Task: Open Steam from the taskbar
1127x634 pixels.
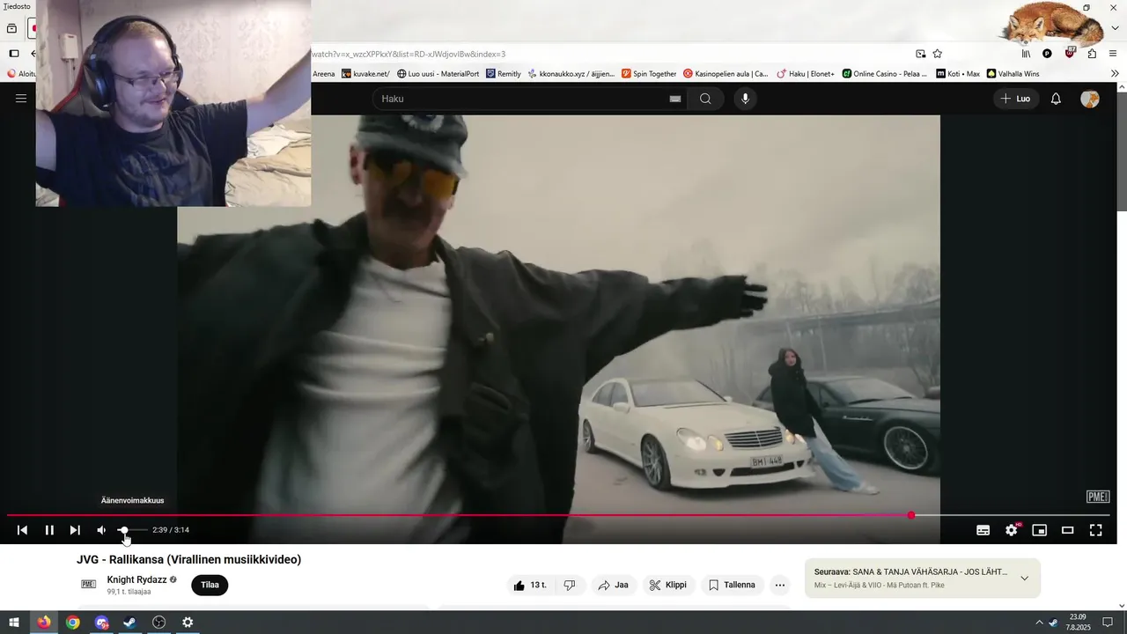Action: coord(130,623)
